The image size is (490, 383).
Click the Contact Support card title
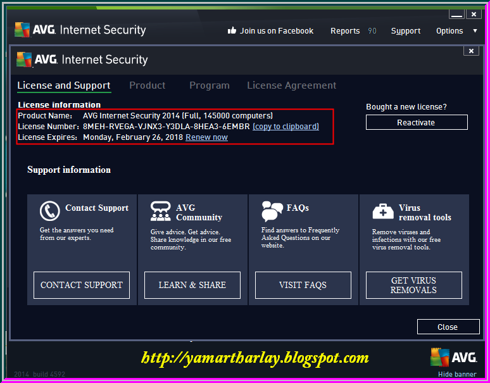97,208
